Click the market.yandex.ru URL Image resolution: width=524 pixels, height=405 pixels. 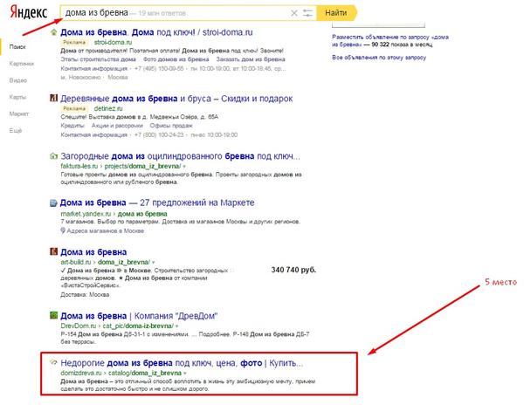86,214
